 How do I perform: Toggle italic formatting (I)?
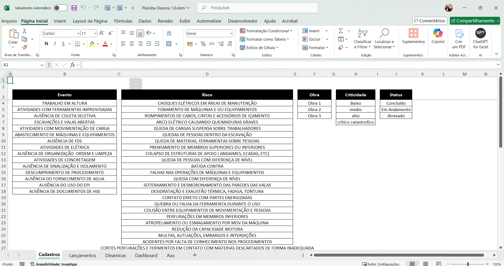point(55,44)
